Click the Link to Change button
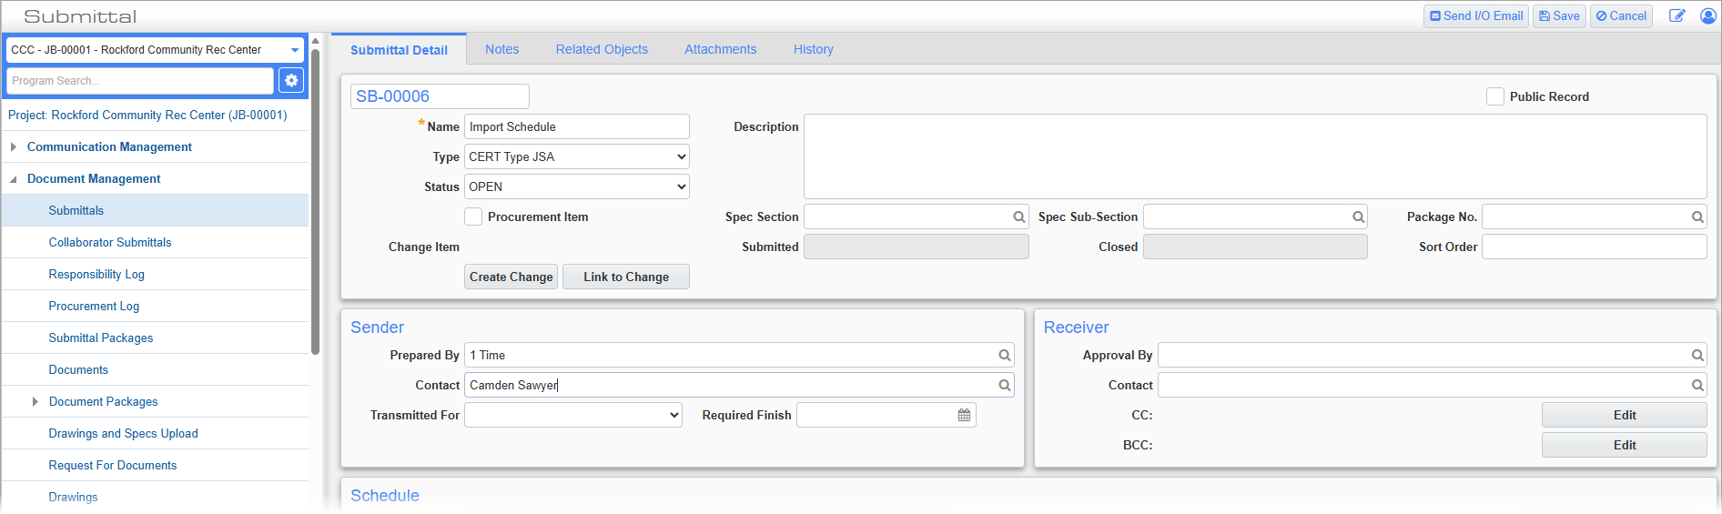This screenshot has width=1722, height=514. pos(626,277)
